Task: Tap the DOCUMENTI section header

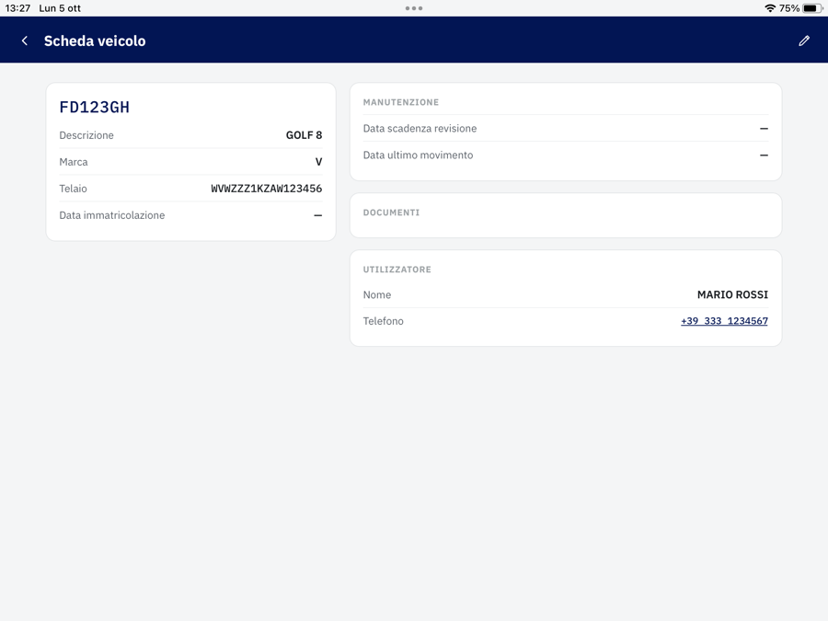Action: tap(391, 213)
